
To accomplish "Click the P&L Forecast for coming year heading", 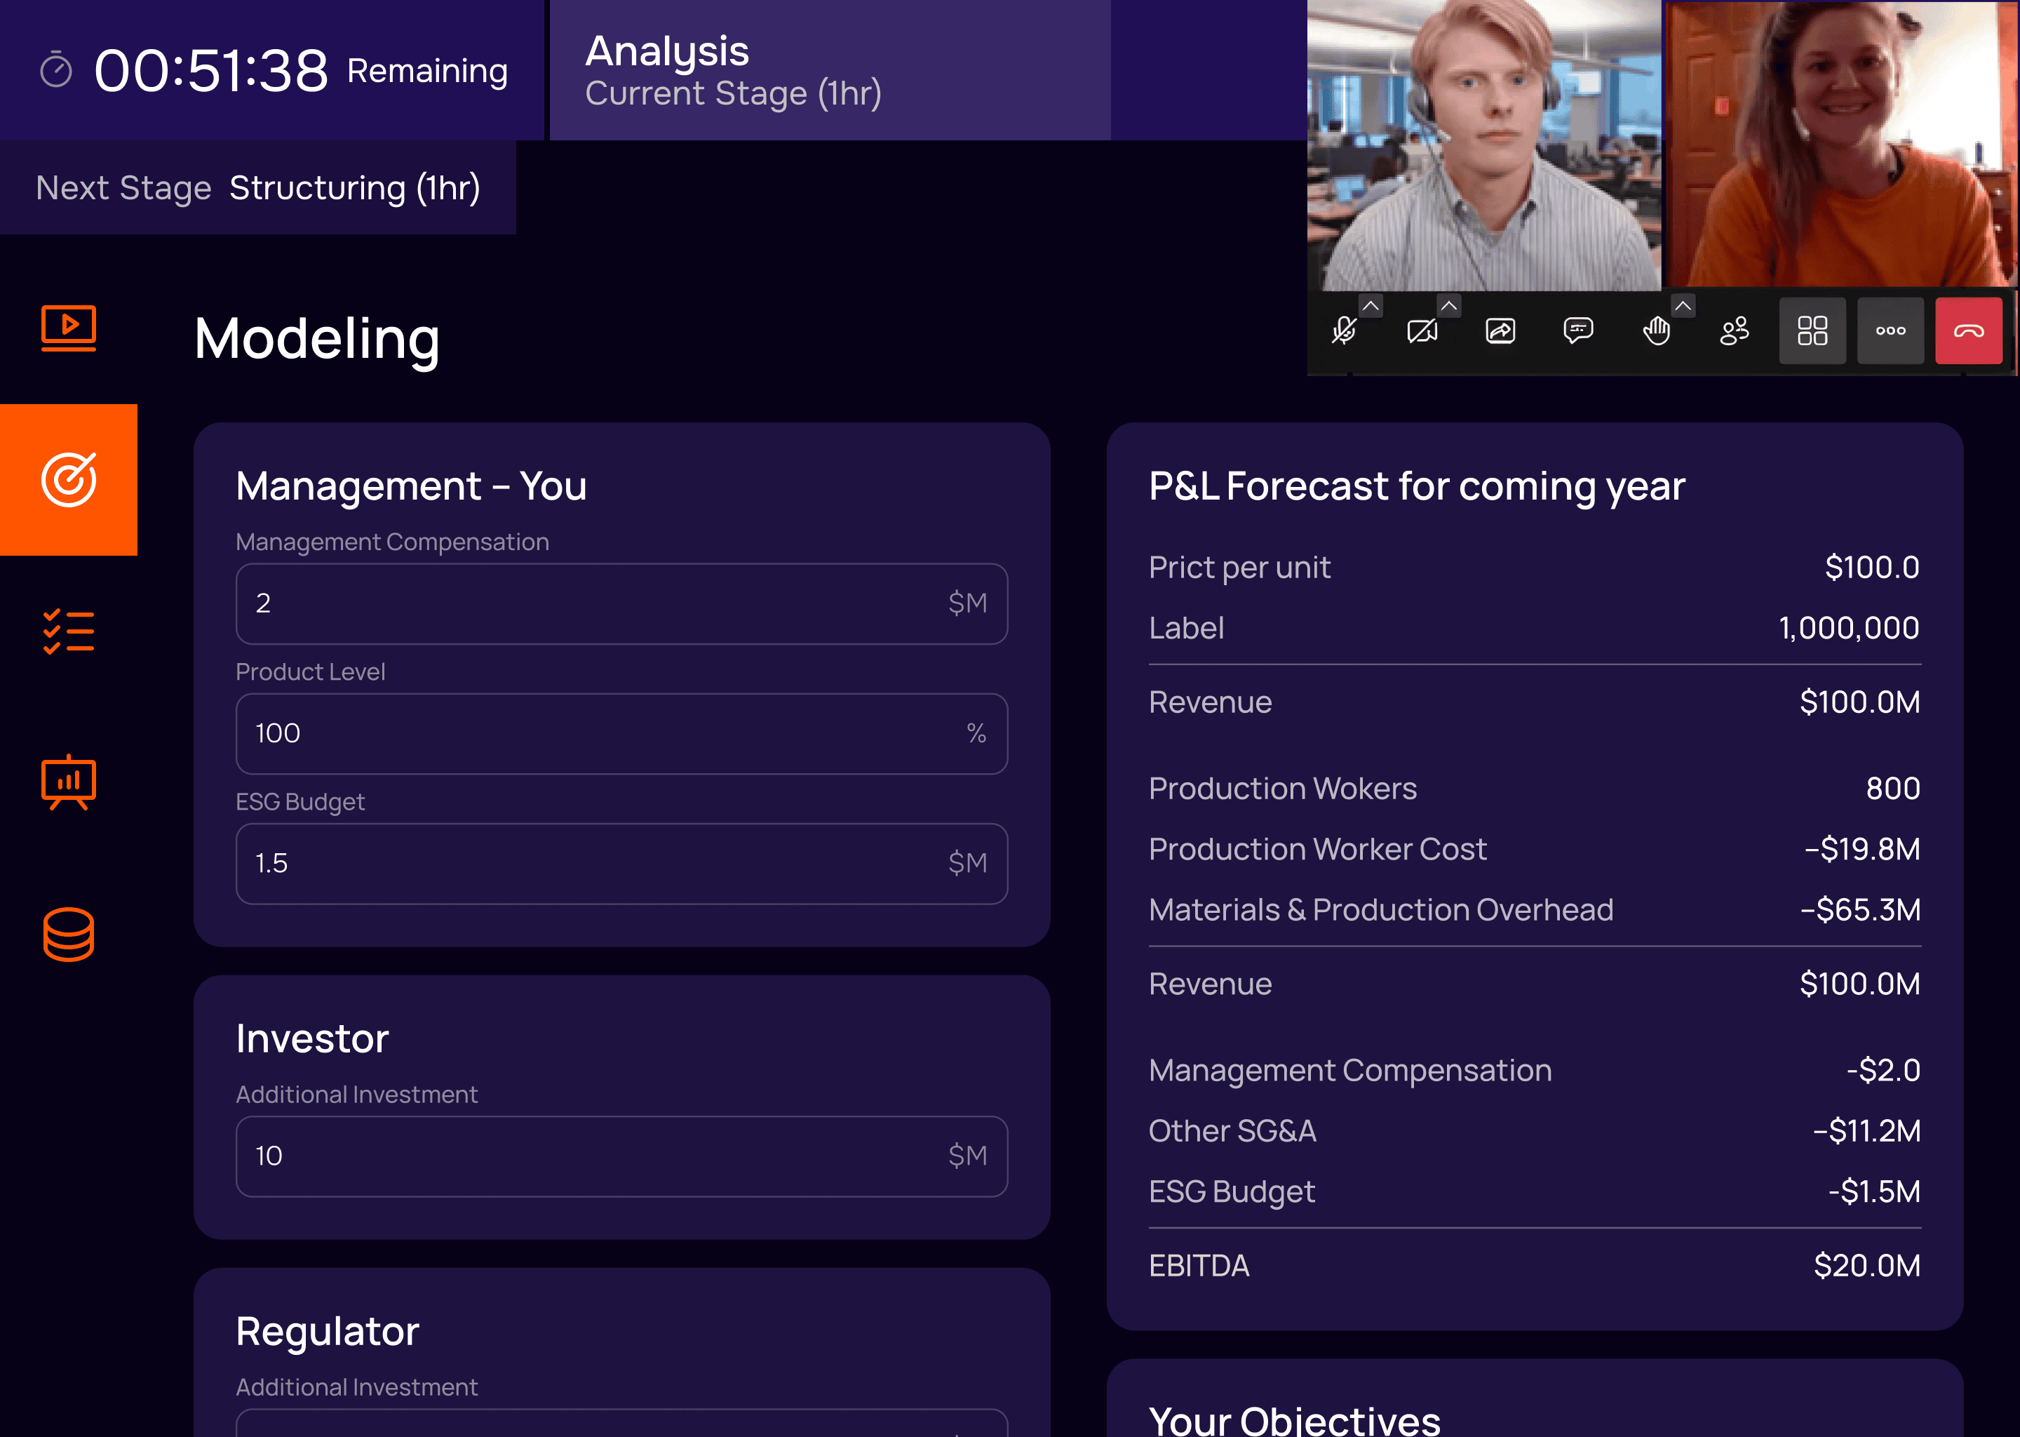I will point(1417,486).
